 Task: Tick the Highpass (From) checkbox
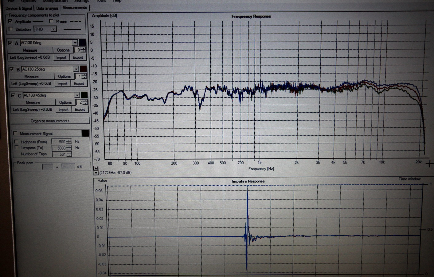pyautogui.click(x=16, y=142)
